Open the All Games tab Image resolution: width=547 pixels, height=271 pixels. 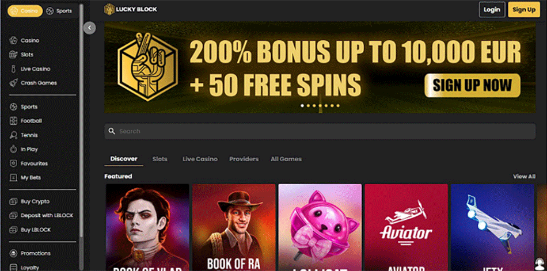tap(286, 159)
